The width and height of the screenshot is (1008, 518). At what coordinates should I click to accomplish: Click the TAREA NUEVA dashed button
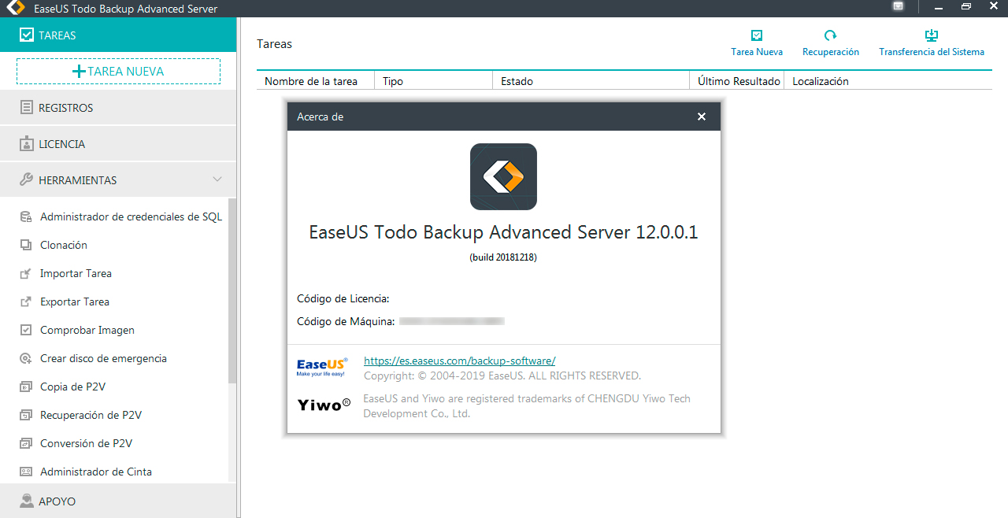click(x=118, y=71)
